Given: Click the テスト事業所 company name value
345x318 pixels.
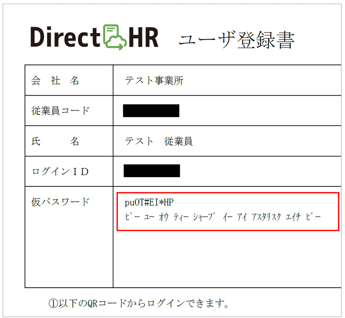Looking at the screenshot, I should [x=154, y=80].
